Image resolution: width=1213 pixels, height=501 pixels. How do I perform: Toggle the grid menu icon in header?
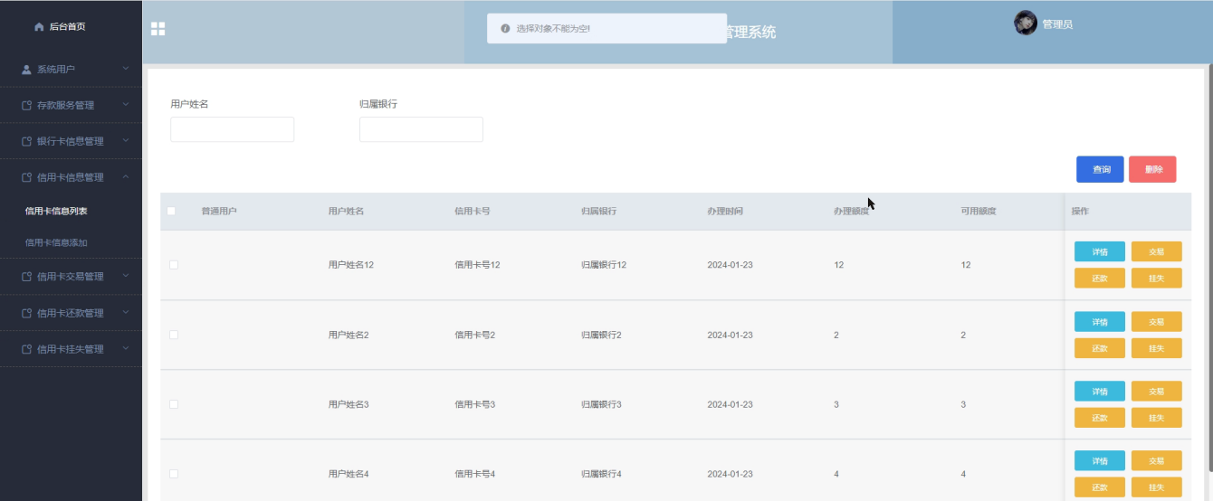158,29
